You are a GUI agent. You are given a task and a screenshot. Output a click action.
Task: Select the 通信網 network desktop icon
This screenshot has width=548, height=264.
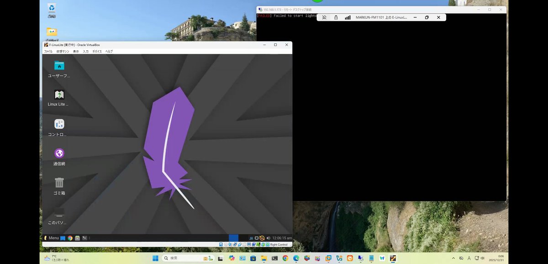point(59,157)
